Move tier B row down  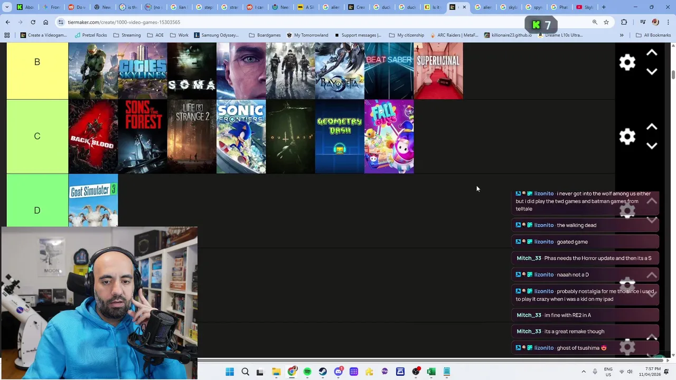(x=652, y=72)
